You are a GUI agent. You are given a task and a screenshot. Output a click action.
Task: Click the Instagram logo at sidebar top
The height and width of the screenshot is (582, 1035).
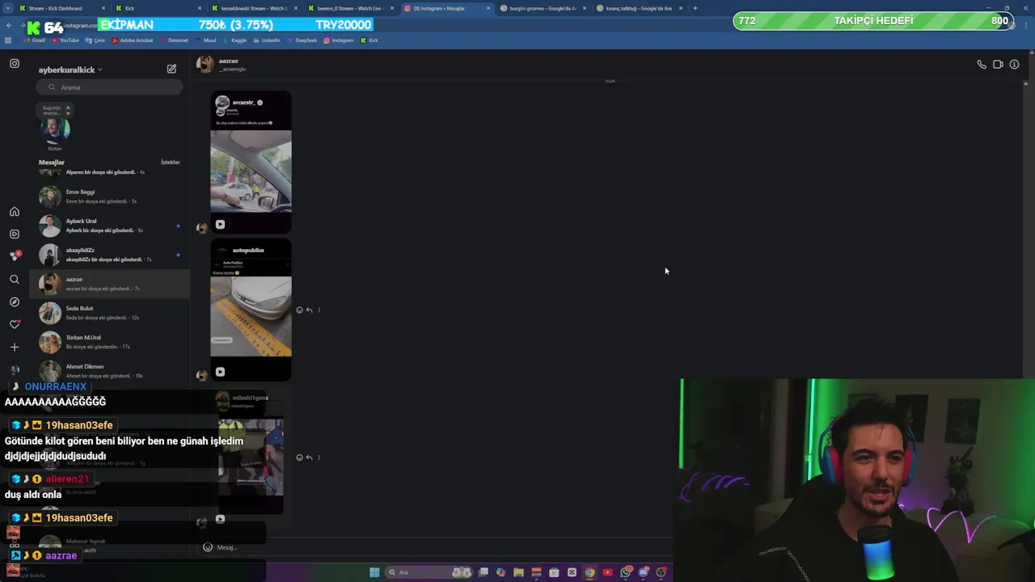tap(14, 63)
